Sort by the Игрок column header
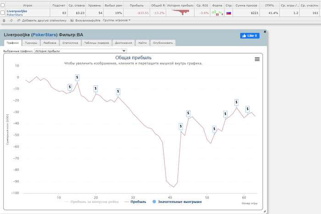The width and height of the screenshot is (321, 214). click(28, 6)
